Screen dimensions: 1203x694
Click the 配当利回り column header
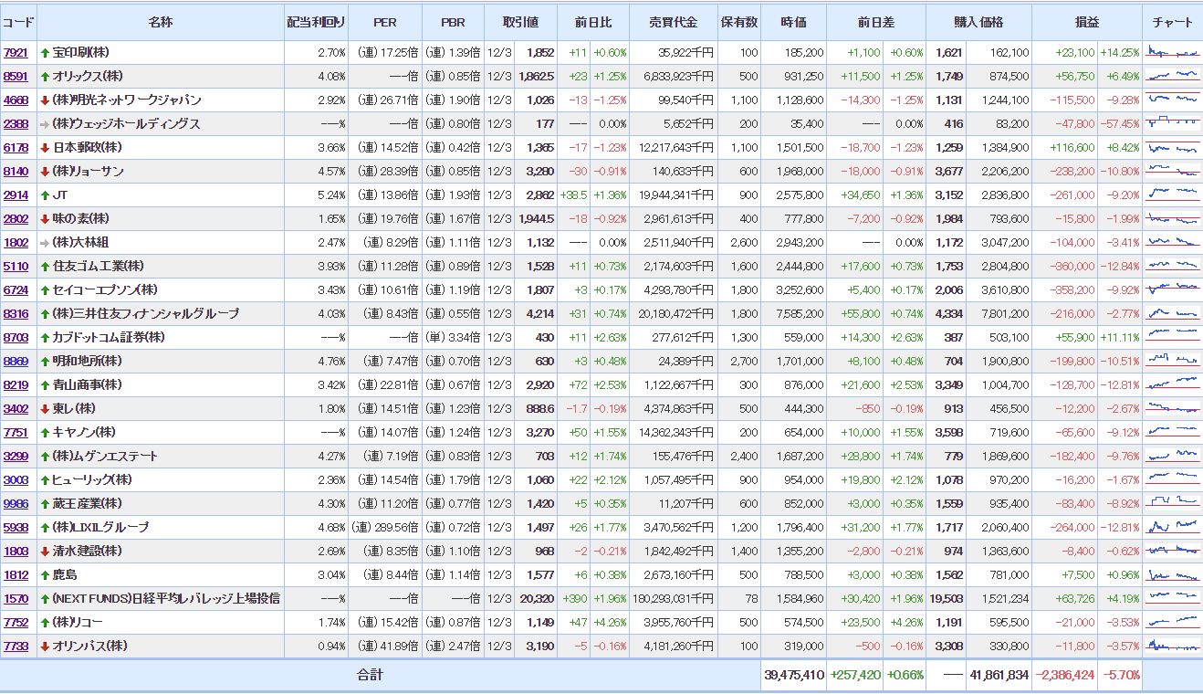(310, 22)
